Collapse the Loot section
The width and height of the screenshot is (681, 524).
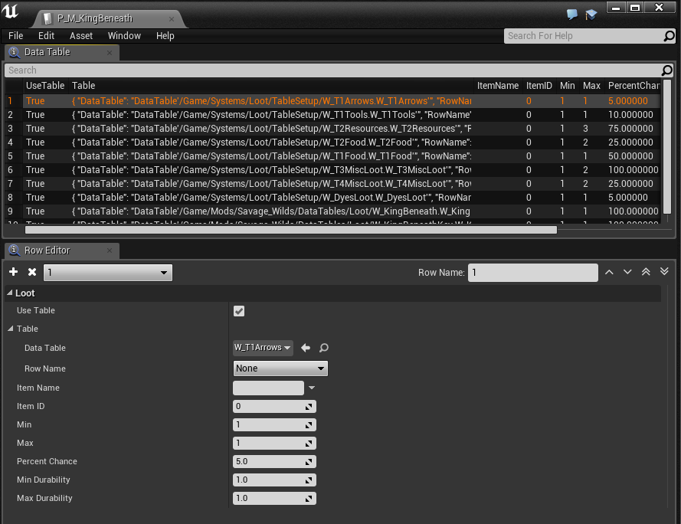pyautogui.click(x=11, y=293)
